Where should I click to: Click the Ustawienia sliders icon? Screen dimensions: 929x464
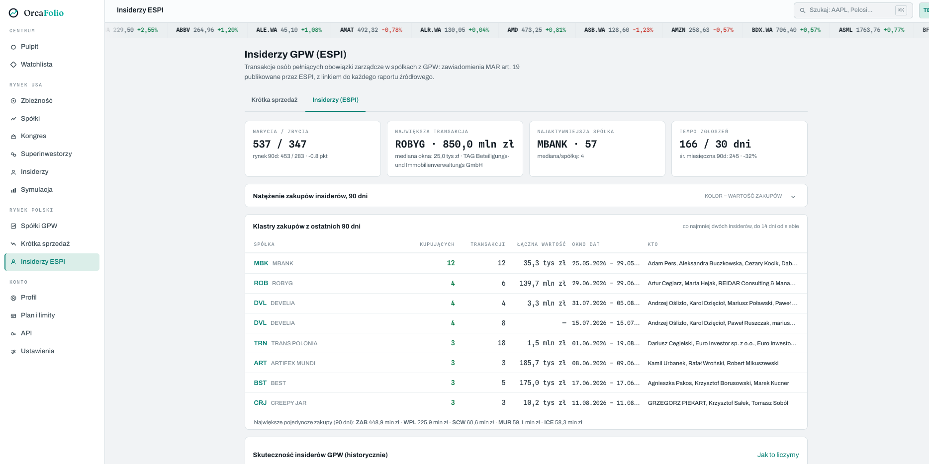click(x=13, y=351)
